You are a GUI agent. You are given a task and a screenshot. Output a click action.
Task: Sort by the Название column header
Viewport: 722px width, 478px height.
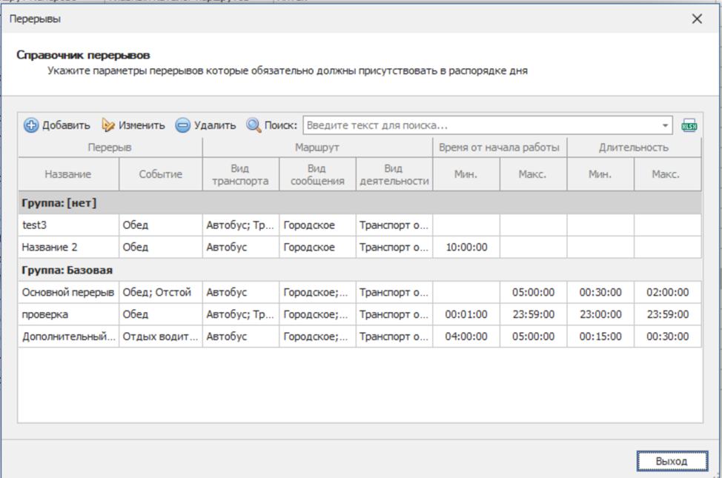point(68,174)
